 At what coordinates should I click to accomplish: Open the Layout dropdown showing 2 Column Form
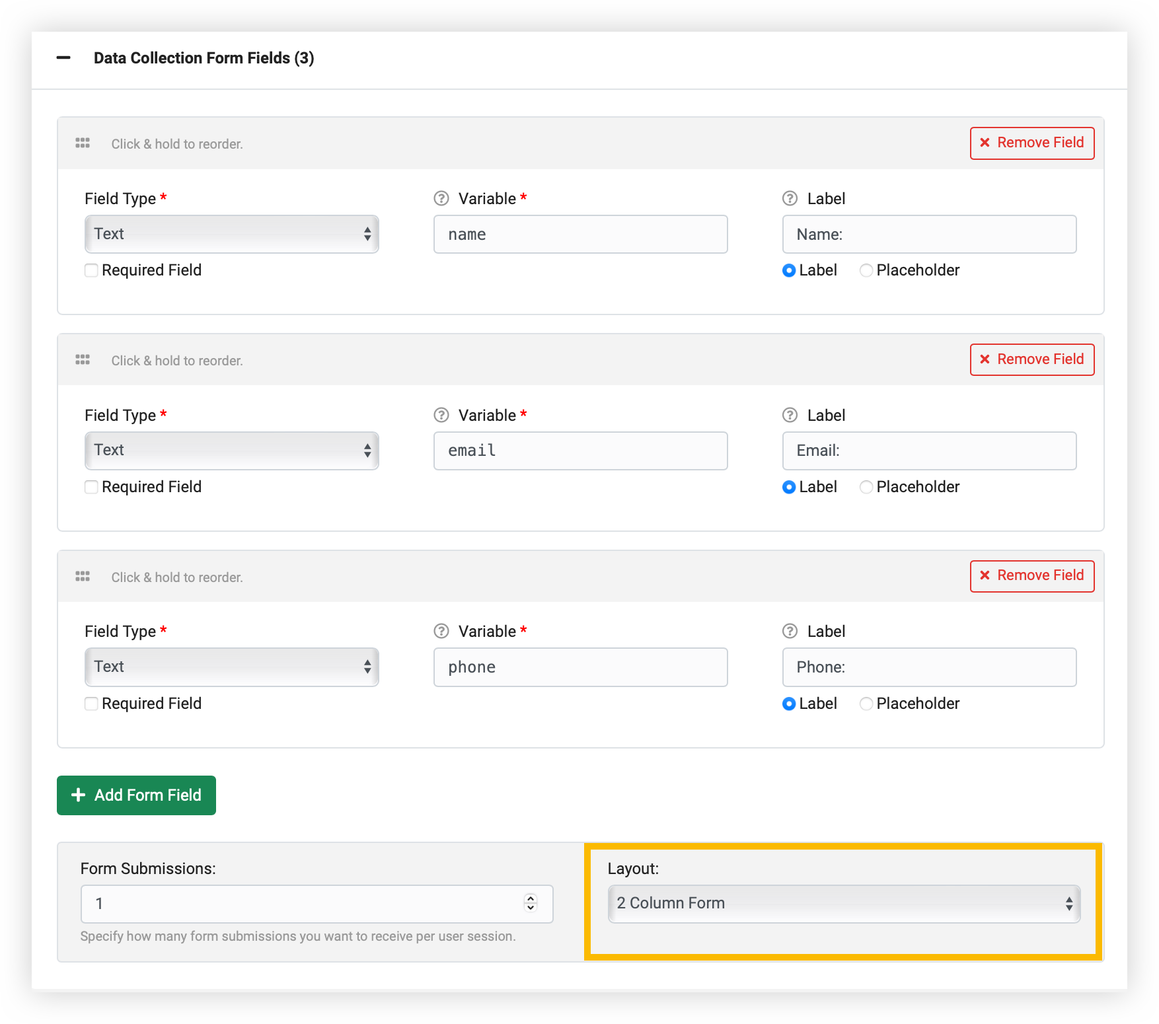(x=844, y=903)
